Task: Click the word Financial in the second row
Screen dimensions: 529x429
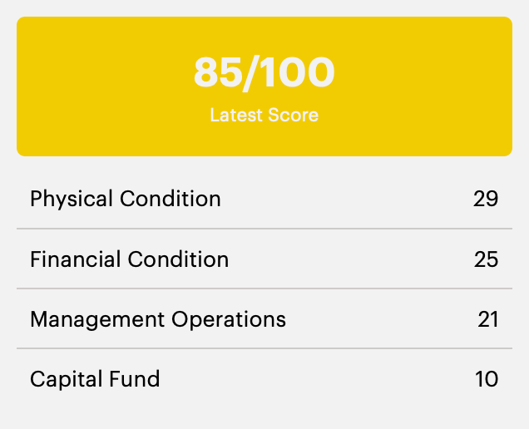Action: pos(76,259)
